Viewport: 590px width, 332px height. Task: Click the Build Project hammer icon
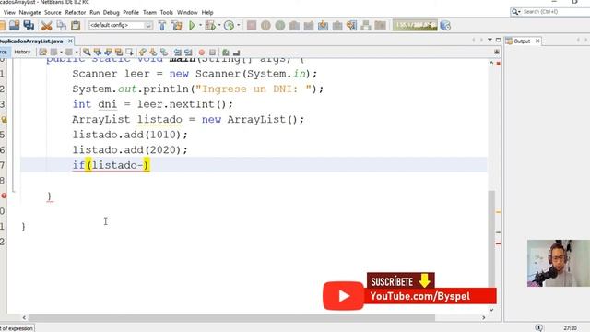coord(162,25)
